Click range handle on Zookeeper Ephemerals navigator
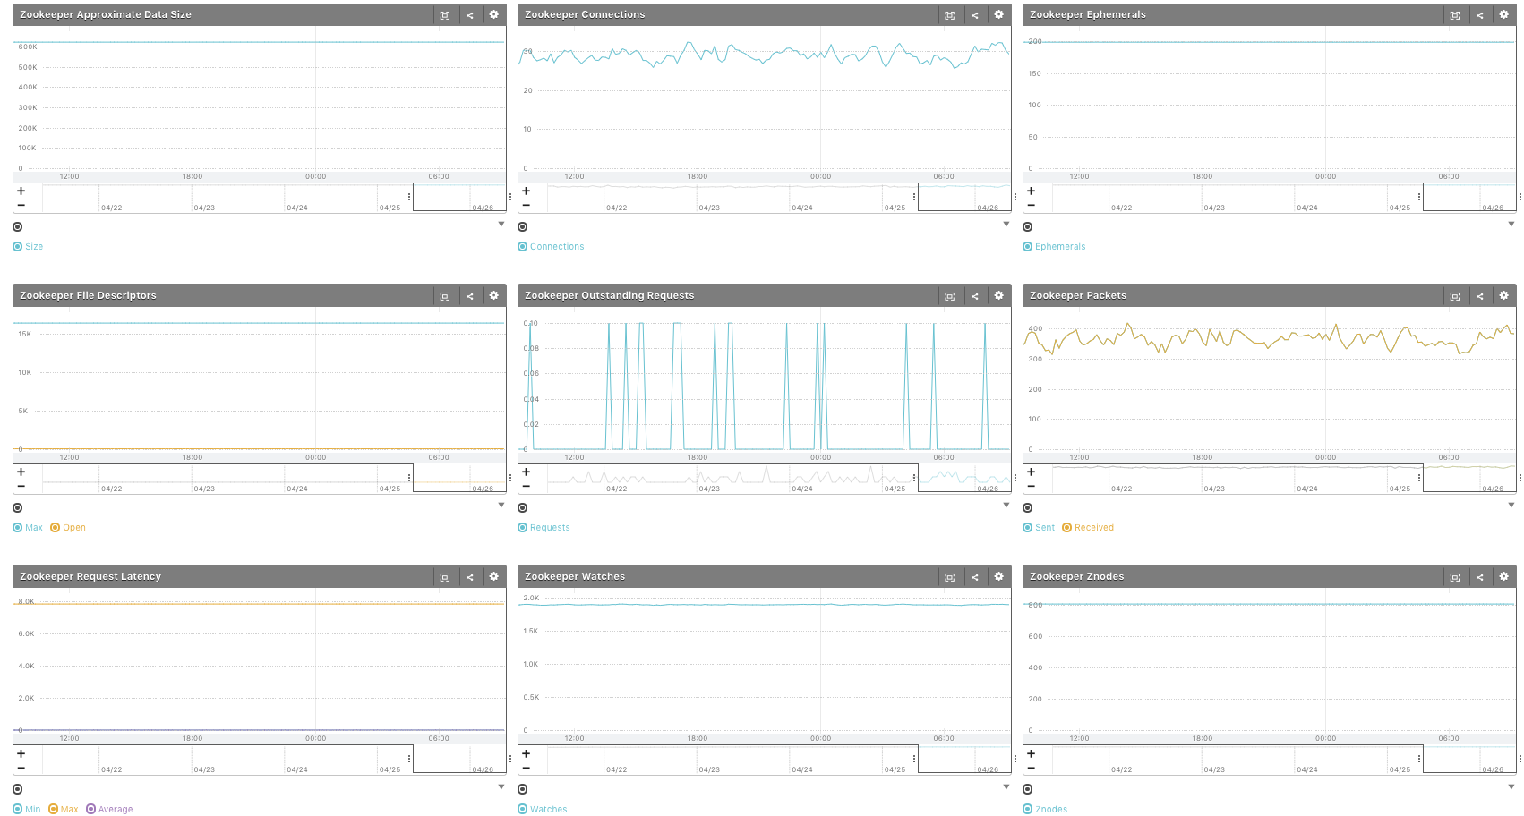 (1419, 197)
